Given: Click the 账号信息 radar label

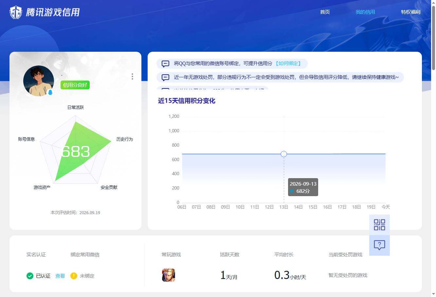Looking at the screenshot, I should point(27,139).
